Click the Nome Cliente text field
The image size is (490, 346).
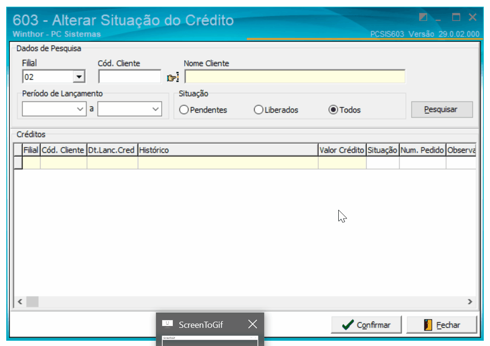pos(295,76)
